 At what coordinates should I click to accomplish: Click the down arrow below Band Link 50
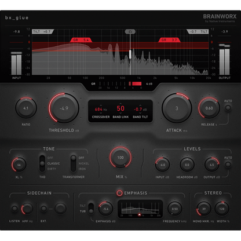(121, 113)
